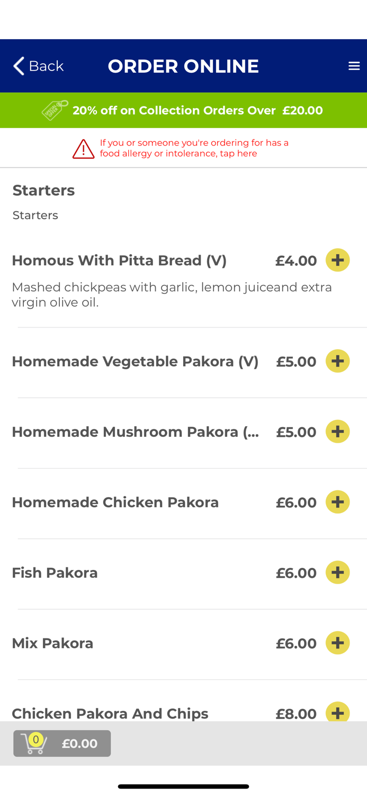Click the special offer tag icon
Image resolution: width=367 pixels, height=796 pixels.
tap(55, 110)
